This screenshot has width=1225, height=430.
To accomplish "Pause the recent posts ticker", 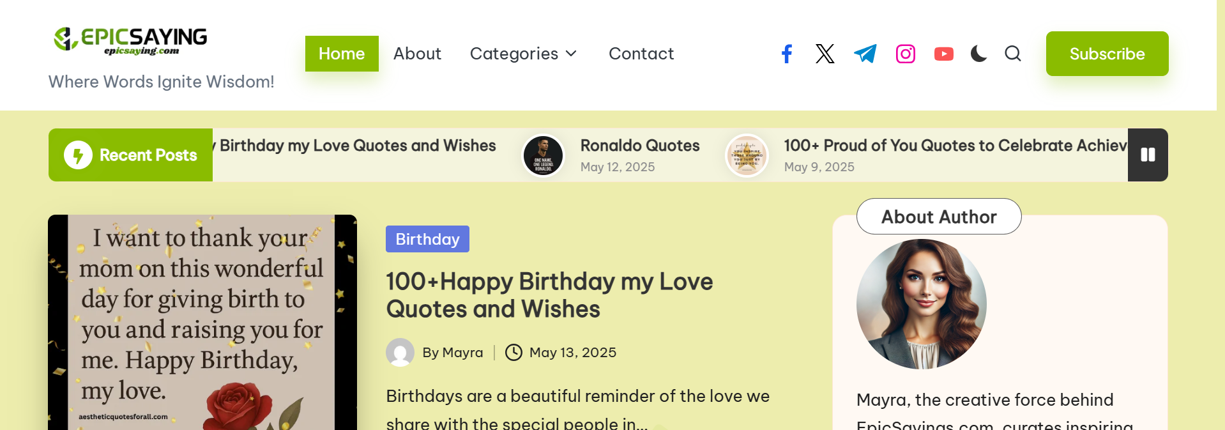I will 1147,155.
